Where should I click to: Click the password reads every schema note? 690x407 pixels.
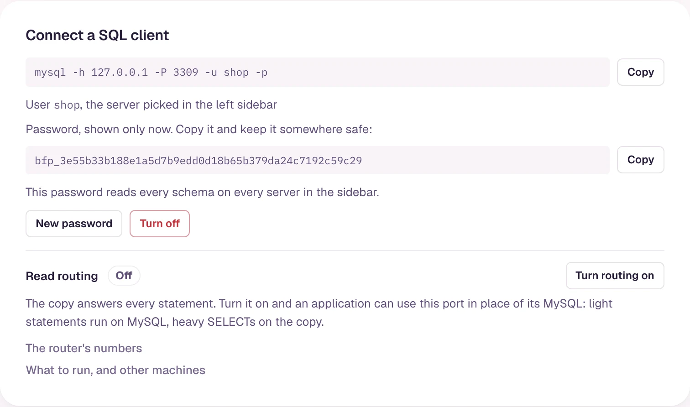point(202,192)
